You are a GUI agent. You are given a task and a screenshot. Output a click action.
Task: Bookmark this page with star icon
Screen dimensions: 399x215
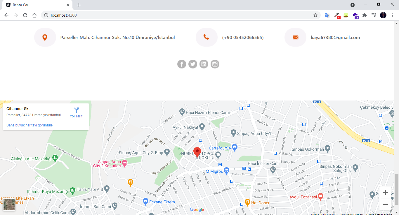pos(315,15)
